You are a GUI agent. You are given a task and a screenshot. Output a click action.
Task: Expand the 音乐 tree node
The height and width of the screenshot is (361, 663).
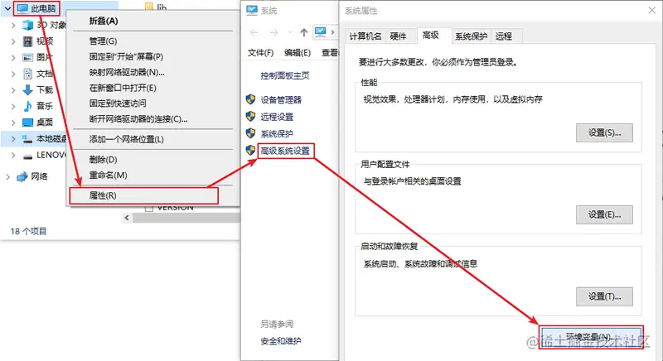click(x=13, y=106)
